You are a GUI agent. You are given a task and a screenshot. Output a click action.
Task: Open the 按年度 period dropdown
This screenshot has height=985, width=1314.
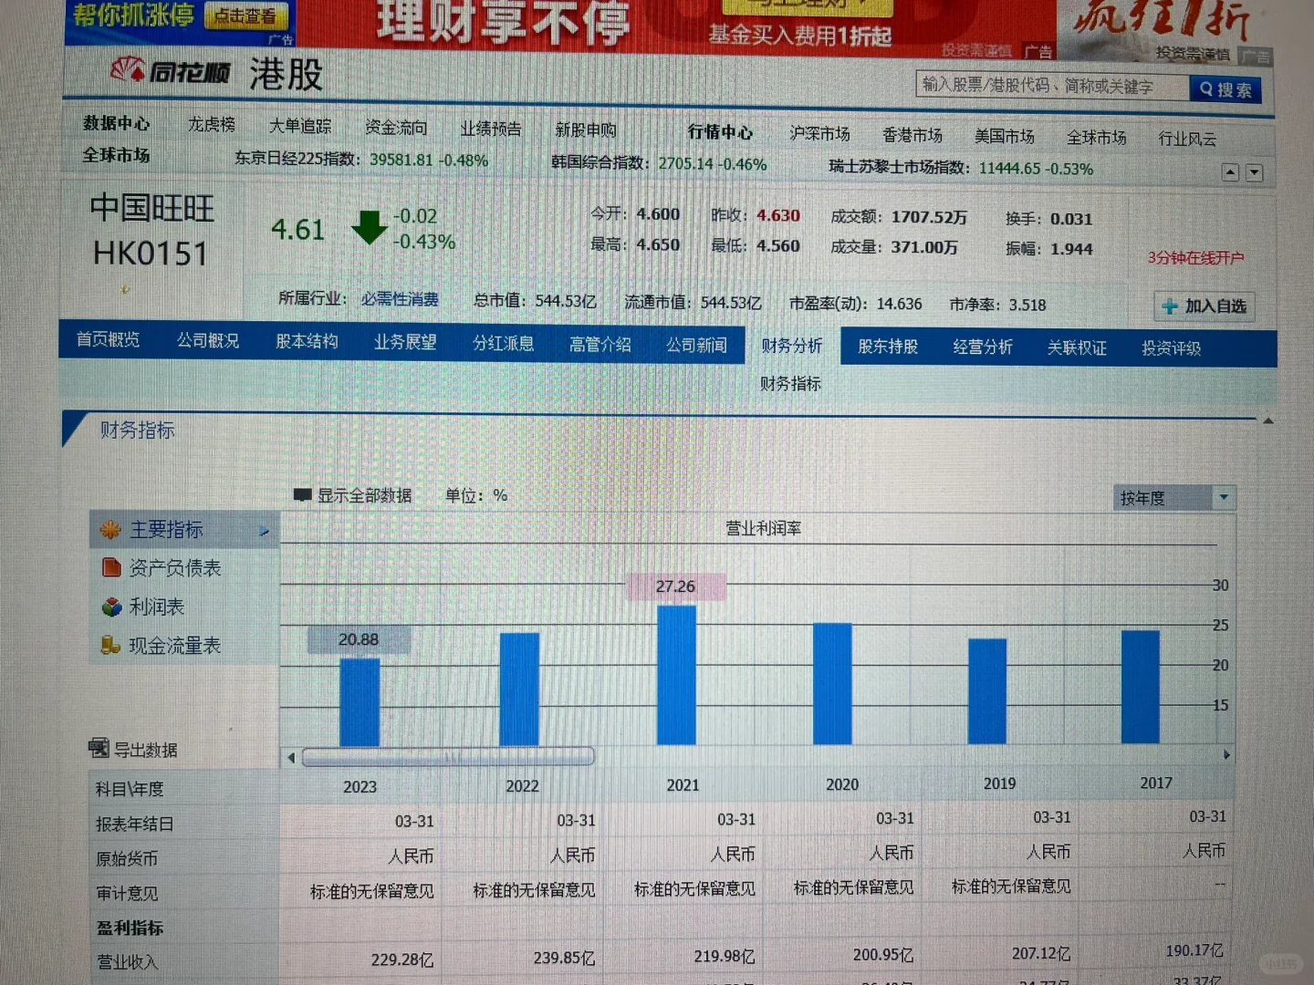(x=1174, y=498)
